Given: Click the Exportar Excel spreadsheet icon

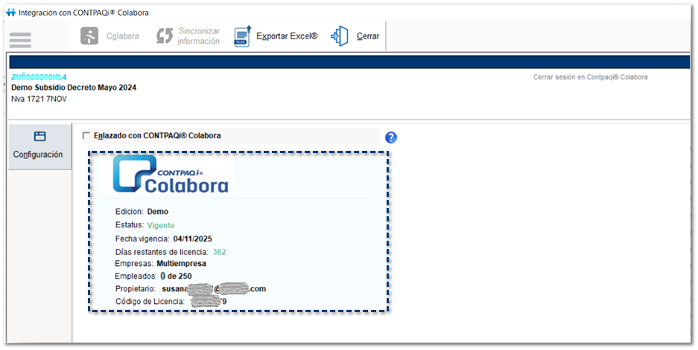Looking at the screenshot, I should click(243, 36).
